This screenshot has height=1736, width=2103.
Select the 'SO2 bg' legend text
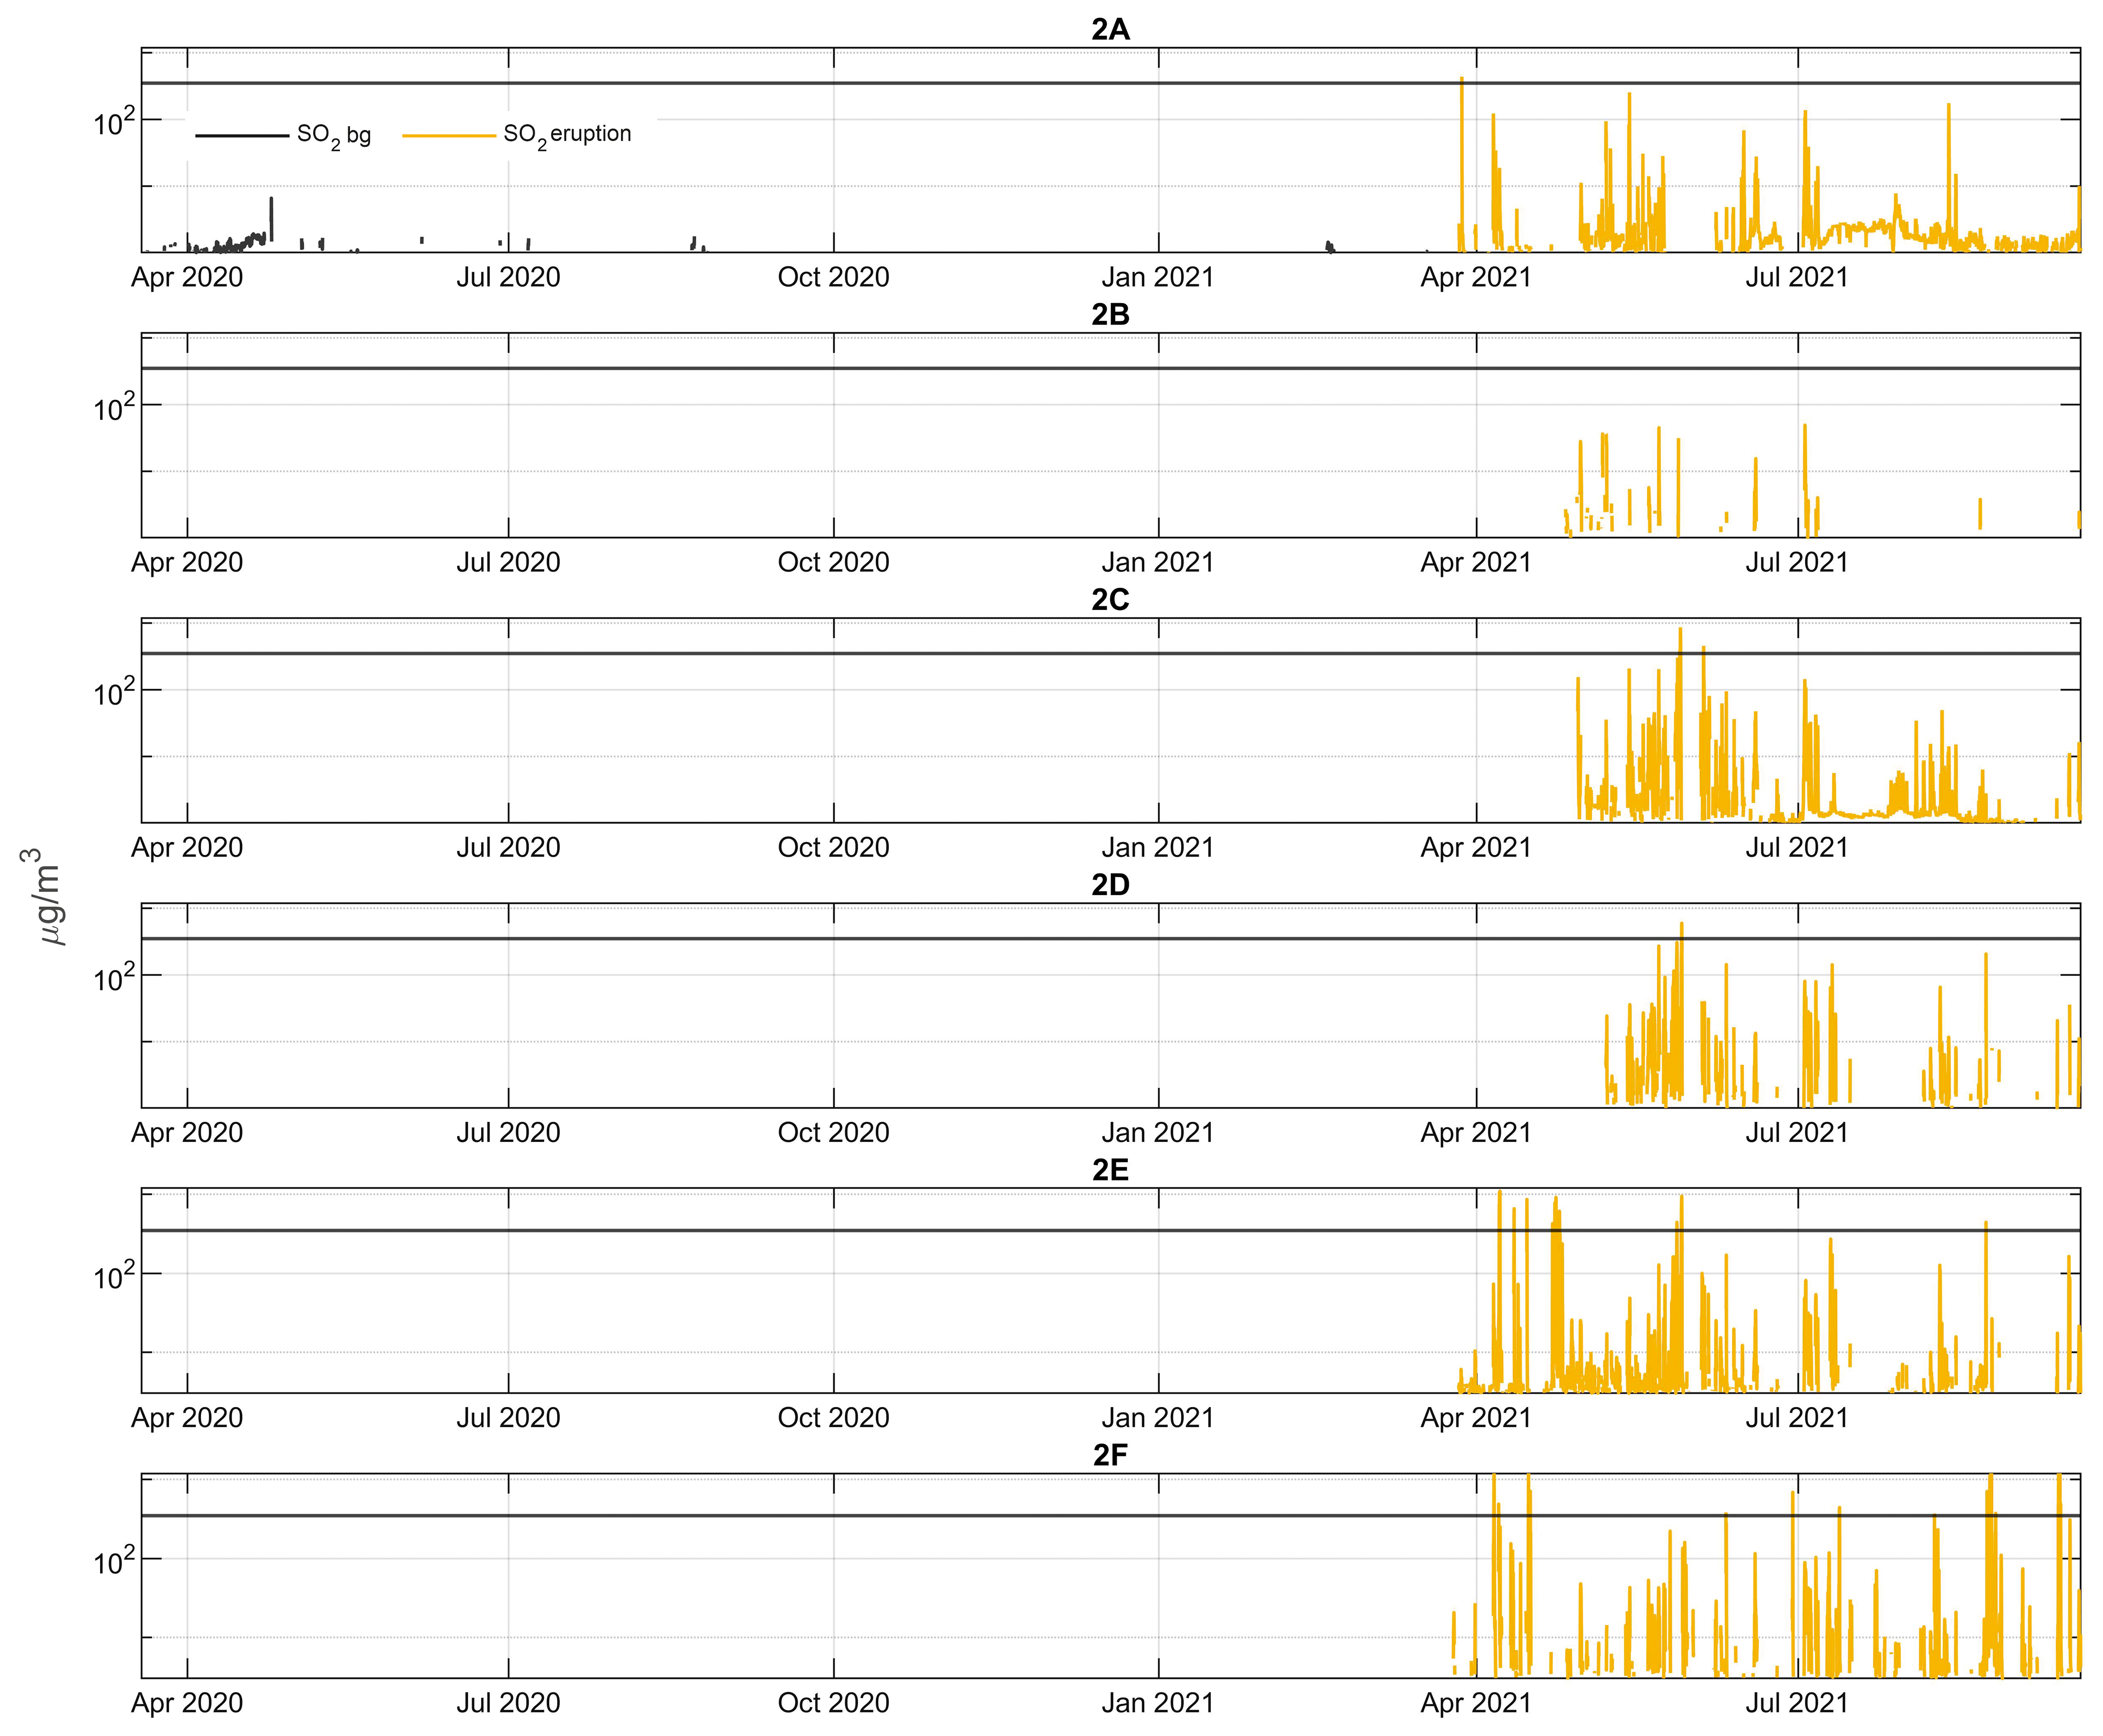[333, 135]
